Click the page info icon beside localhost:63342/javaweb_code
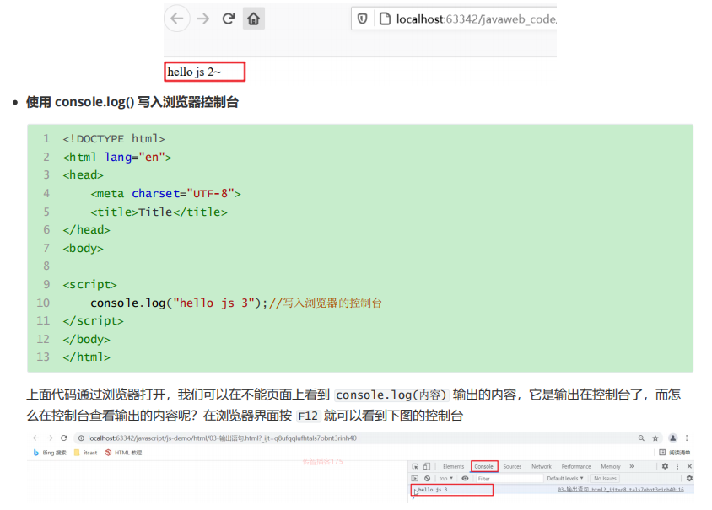 pos(385,19)
